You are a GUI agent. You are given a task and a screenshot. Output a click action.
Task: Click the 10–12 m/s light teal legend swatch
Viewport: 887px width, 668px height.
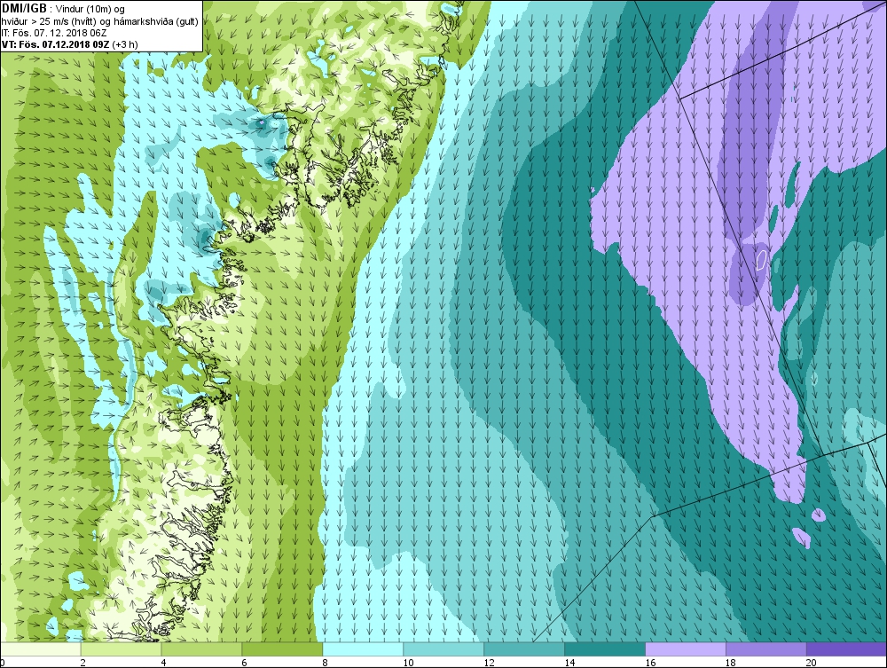coord(443,649)
